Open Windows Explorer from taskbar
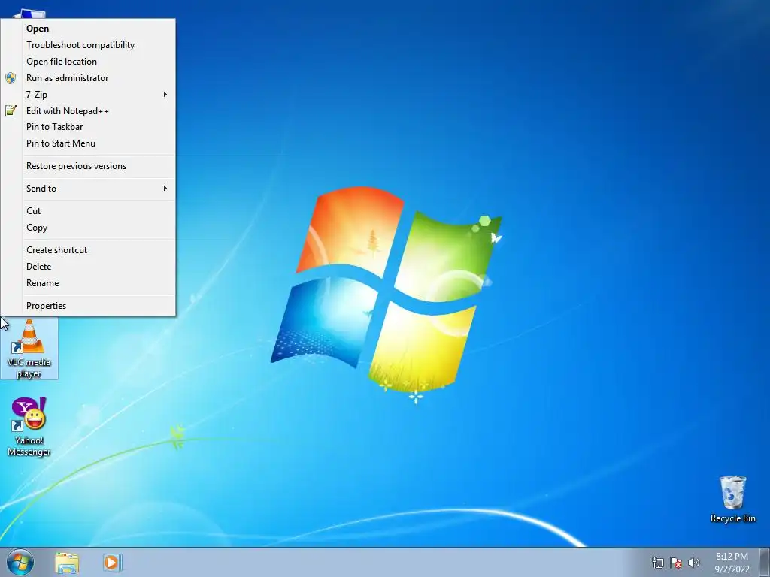 point(67,563)
